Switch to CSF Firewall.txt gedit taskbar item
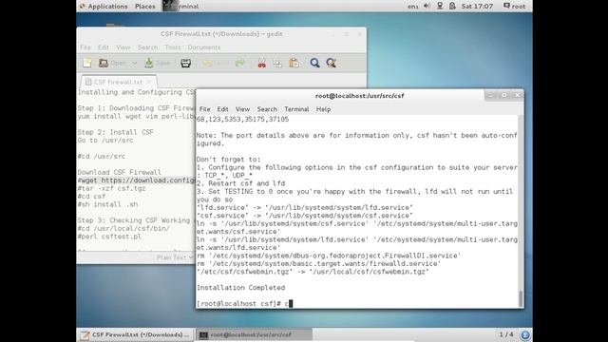The height and width of the screenshot is (342, 608). point(135,334)
